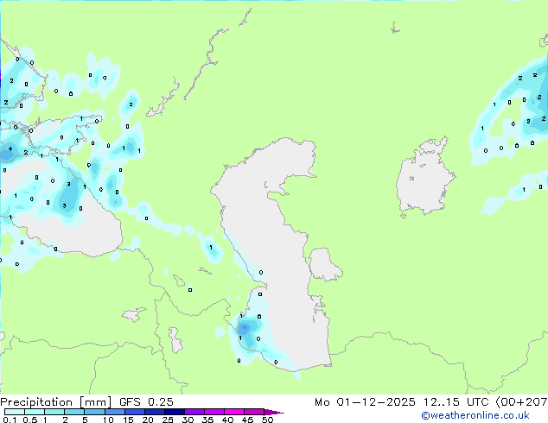Image resolution: width=548 pixels, height=423 pixels.
Task: Click the "(00+207" forecast offset text
Action: 521,402
